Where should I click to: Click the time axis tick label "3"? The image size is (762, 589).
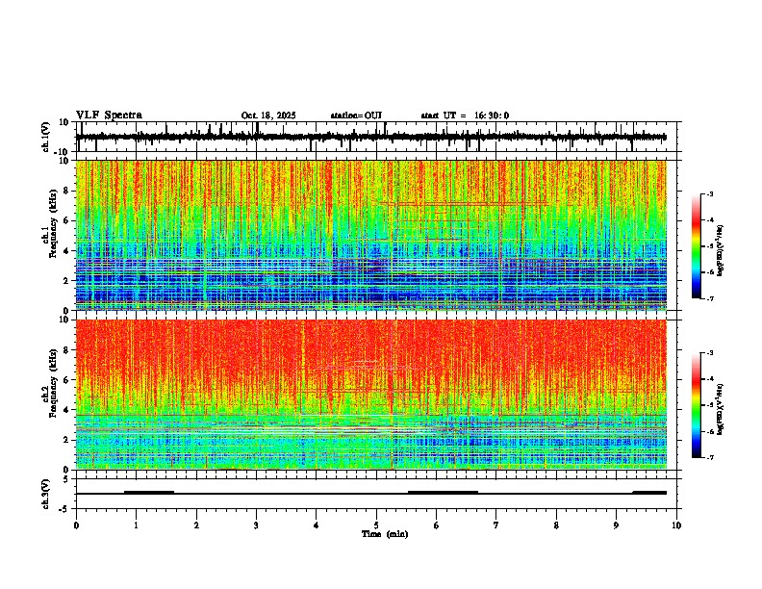tap(256, 525)
